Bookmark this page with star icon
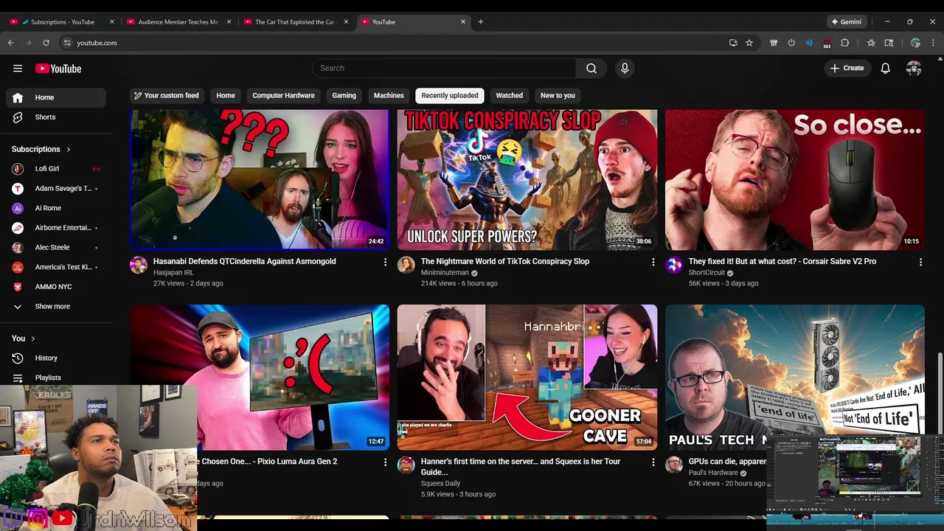 pos(749,43)
